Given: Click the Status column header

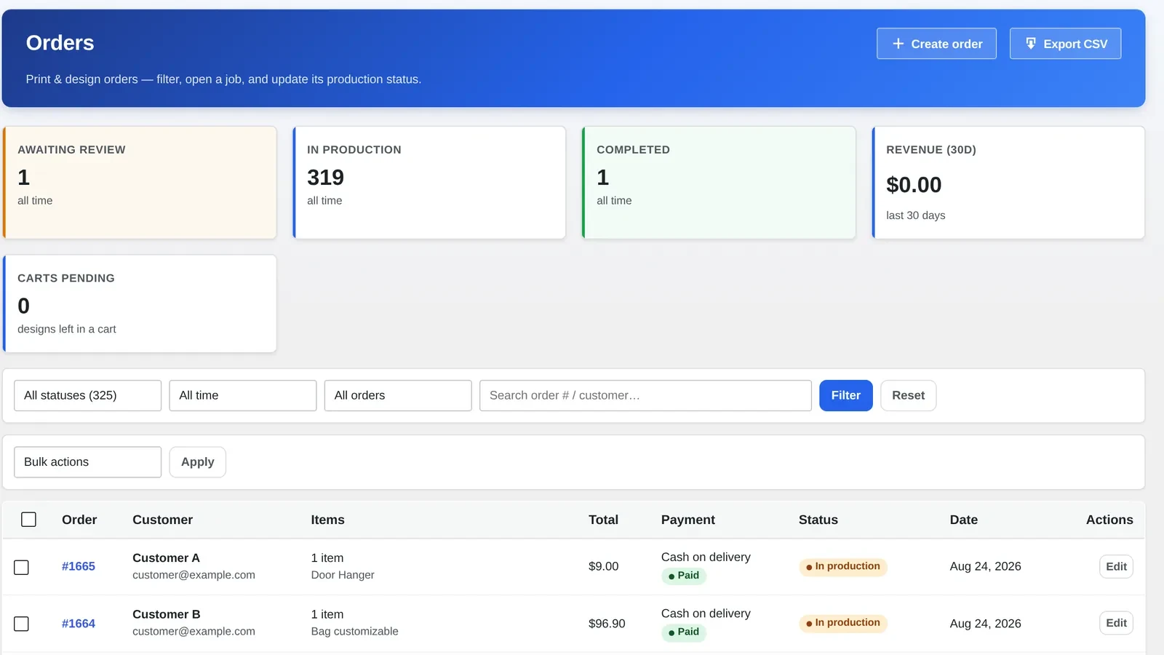Looking at the screenshot, I should click(818, 520).
